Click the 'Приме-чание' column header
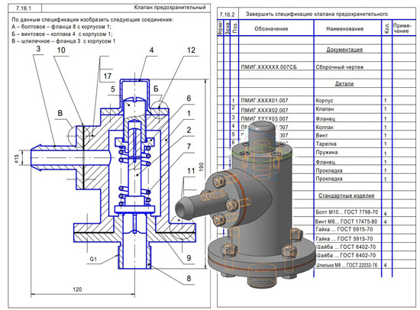The image size is (420, 310). click(402, 28)
